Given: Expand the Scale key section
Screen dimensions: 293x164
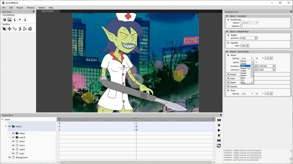Looking at the screenshot, I should click(228, 78).
